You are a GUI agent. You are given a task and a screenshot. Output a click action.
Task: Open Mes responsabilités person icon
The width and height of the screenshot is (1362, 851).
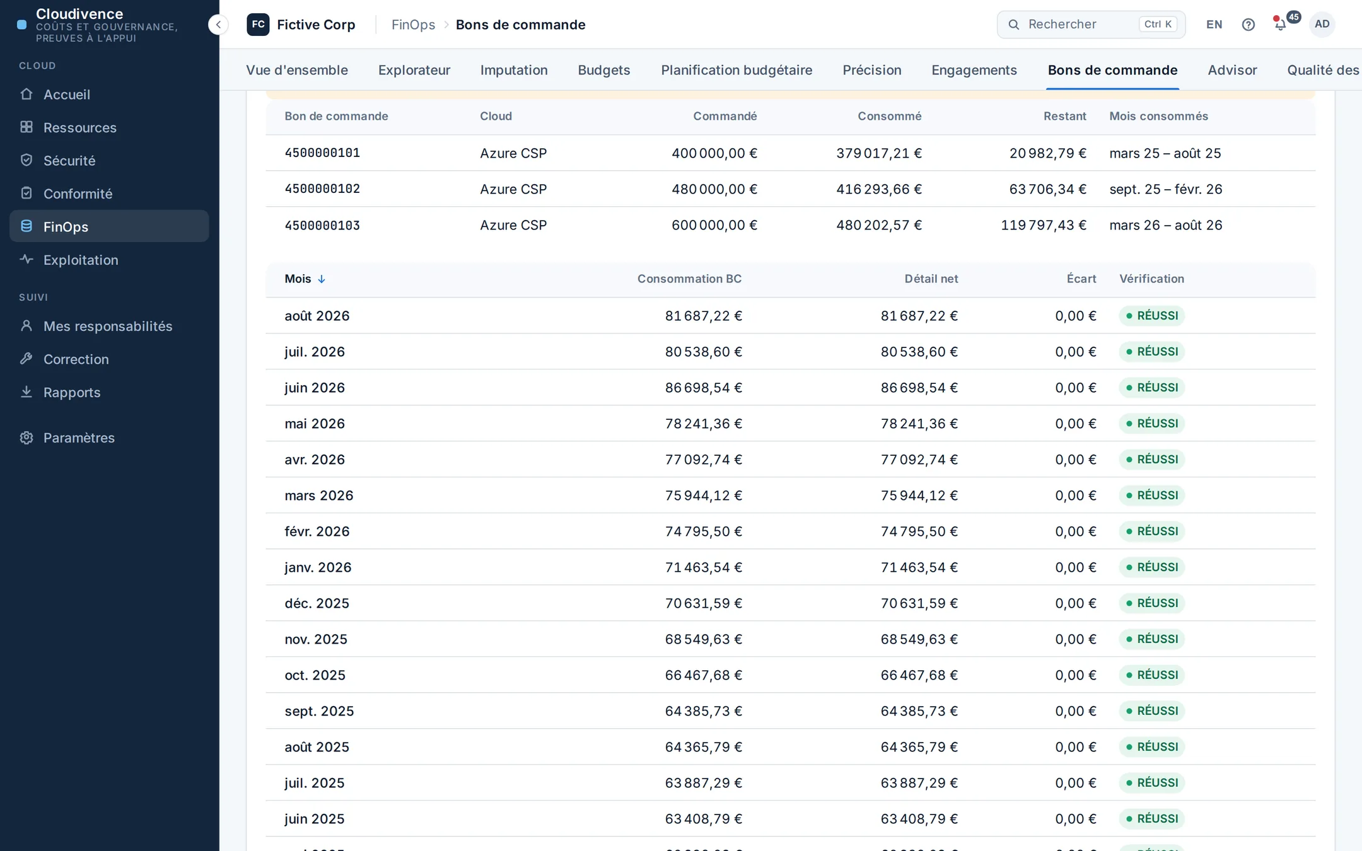pos(26,326)
